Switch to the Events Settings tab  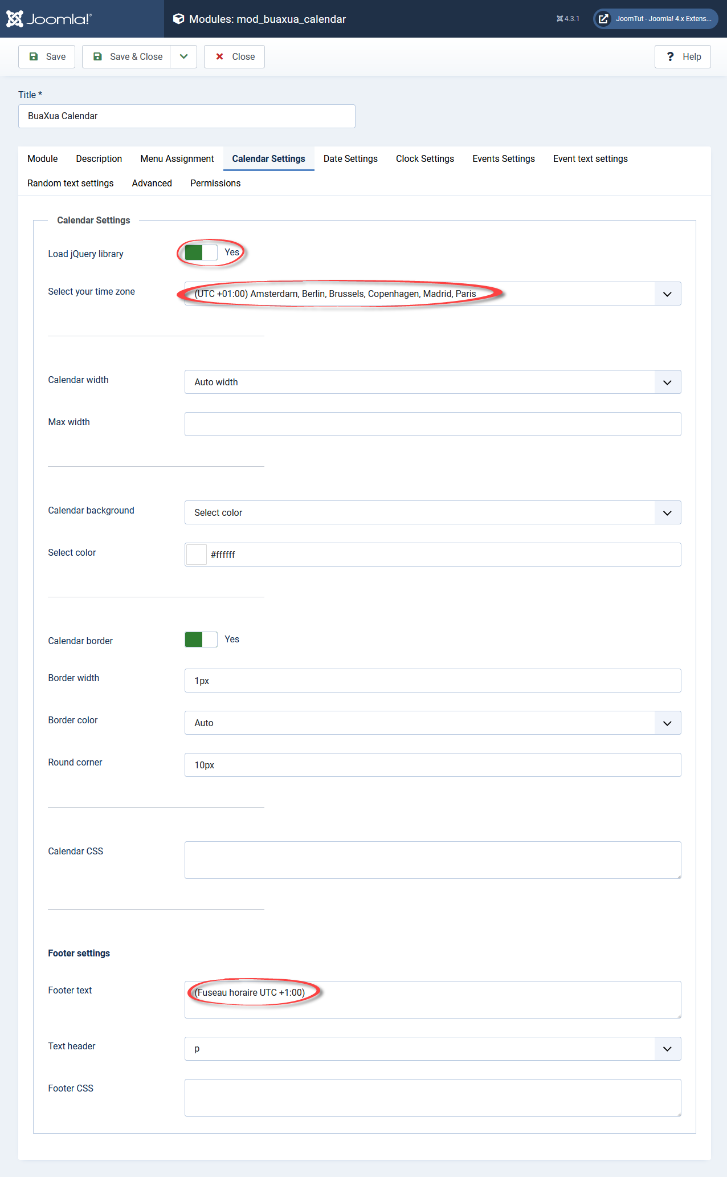click(x=504, y=158)
